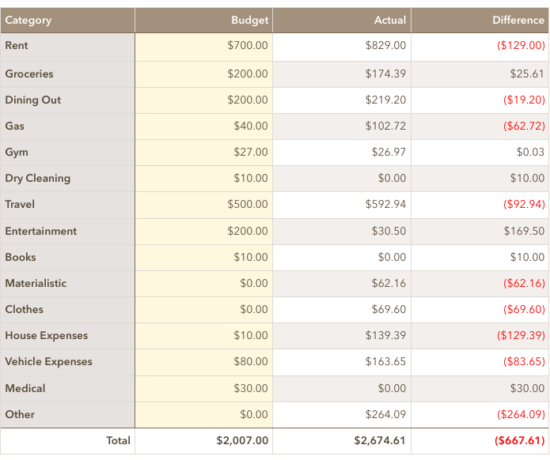Select the Category column header
550x460 pixels.
(x=67, y=21)
